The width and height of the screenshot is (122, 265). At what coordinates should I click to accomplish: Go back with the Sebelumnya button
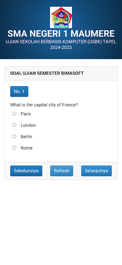pos(26,171)
